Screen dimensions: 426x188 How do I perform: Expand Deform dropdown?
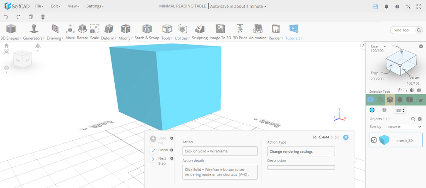(109, 32)
